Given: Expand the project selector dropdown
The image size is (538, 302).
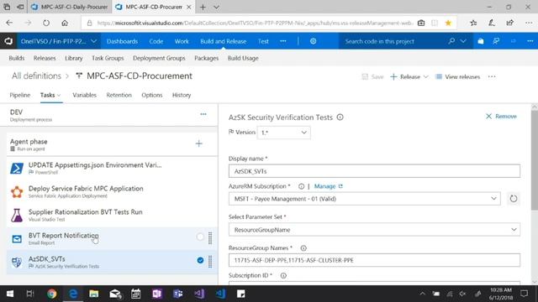Looking at the screenshot, I should [x=93, y=41].
